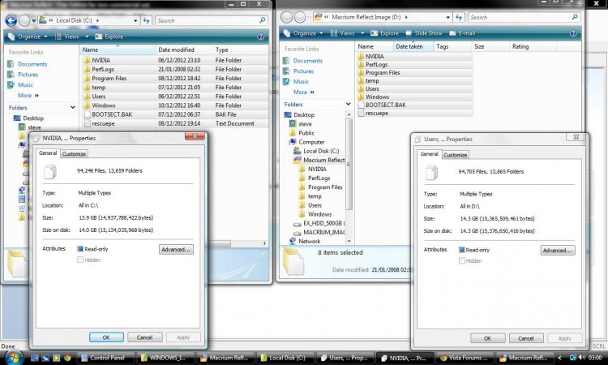Image resolution: width=608 pixels, height=365 pixels.
Task: Toggle Read-only checkbox in NVIDIA Properties
Action: coord(80,249)
